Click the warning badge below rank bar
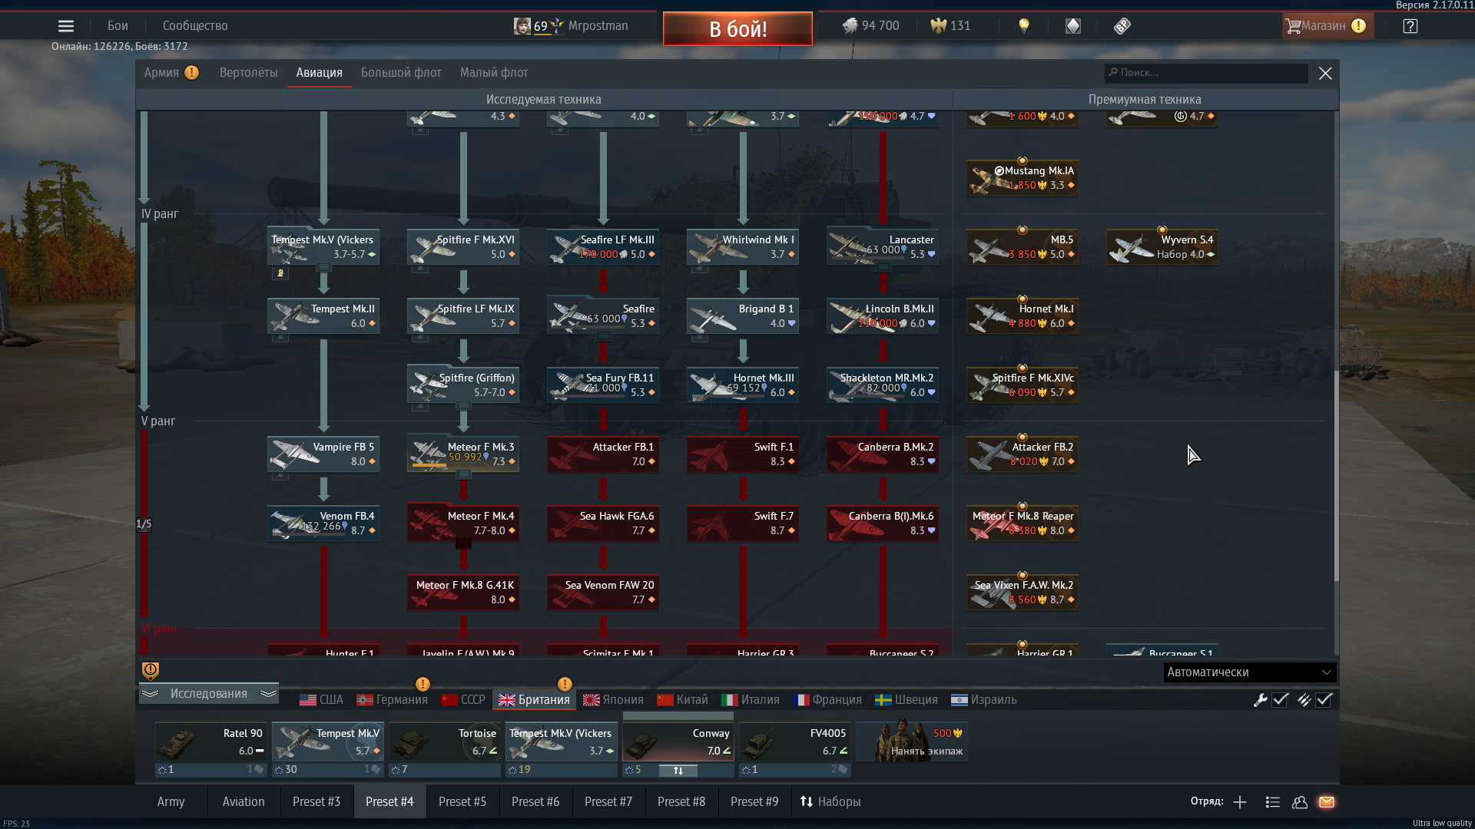Viewport: 1475px width, 829px height. (x=151, y=671)
